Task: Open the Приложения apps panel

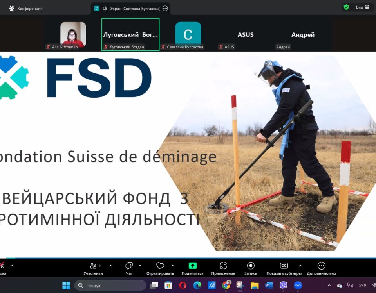Action: [x=223, y=266]
